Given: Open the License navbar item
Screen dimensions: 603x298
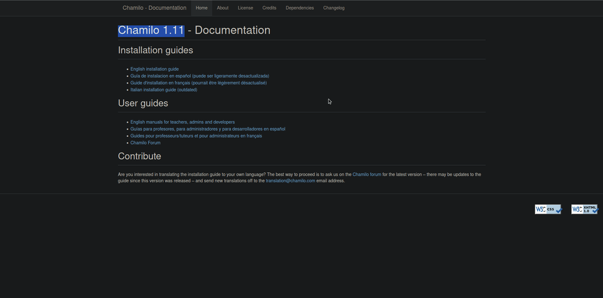Looking at the screenshot, I should [246, 8].
